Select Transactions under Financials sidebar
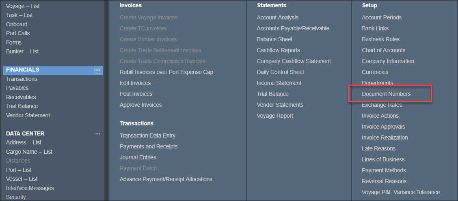Image resolution: width=458 pixels, height=201 pixels. 22,79
